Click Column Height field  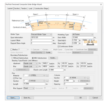tap(68, 81)
